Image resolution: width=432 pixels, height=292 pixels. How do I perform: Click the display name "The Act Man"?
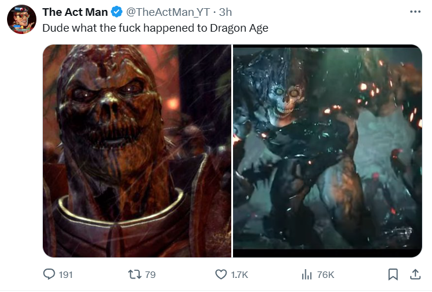tap(75, 13)
